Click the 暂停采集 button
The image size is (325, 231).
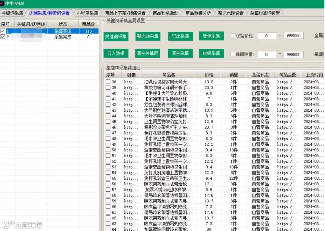click(211, 36)
